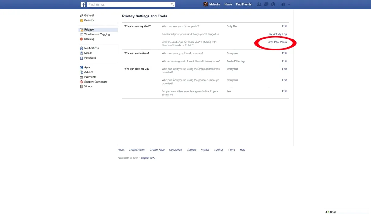Open privacy shortcuts icon in top bar
Screen dimensions: 371x214
[283, 4]
